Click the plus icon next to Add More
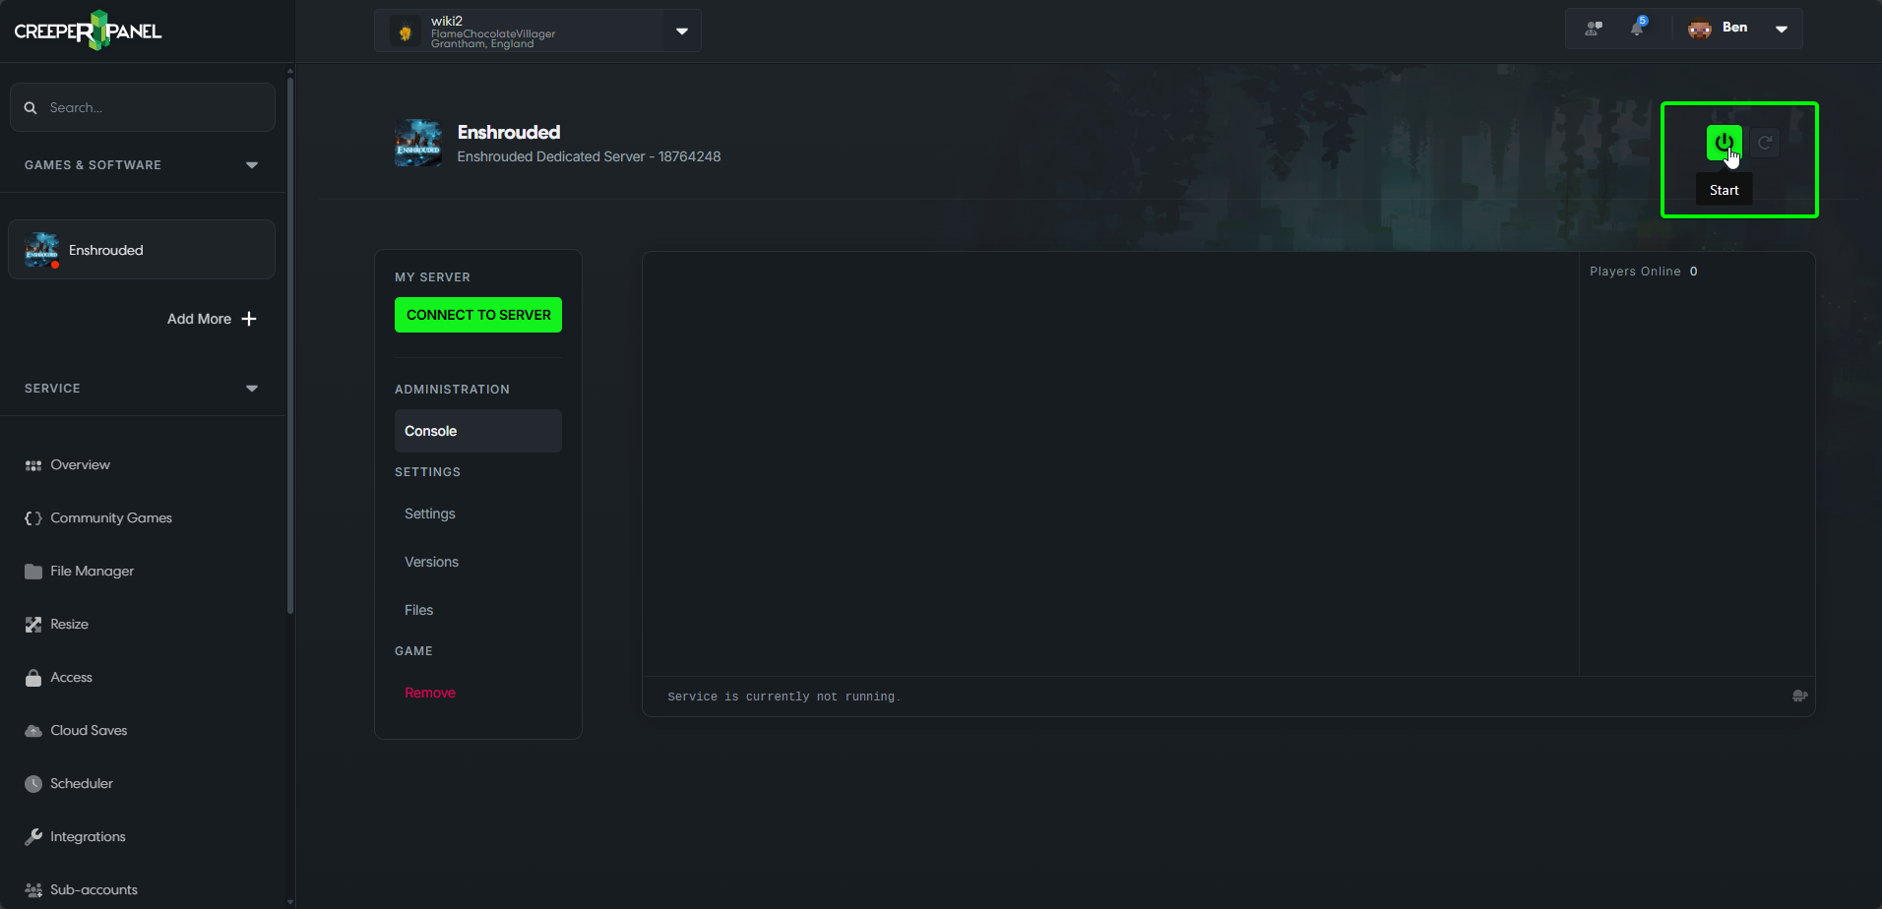1882x909 pixels. (x=249, y=319)
